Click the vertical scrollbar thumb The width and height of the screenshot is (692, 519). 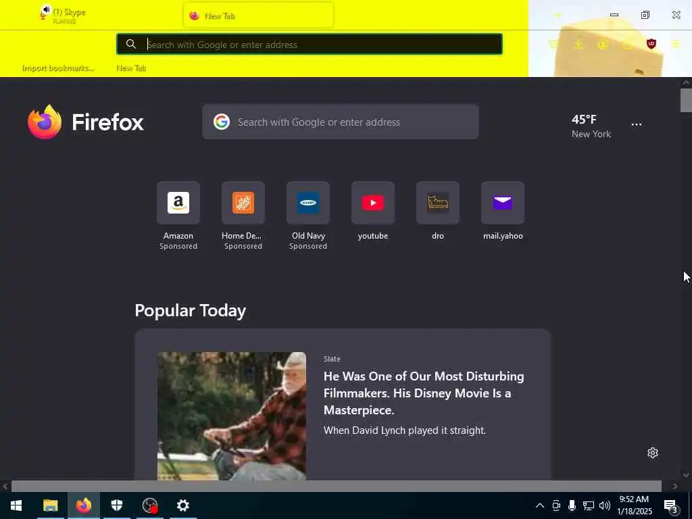[687, 100]
